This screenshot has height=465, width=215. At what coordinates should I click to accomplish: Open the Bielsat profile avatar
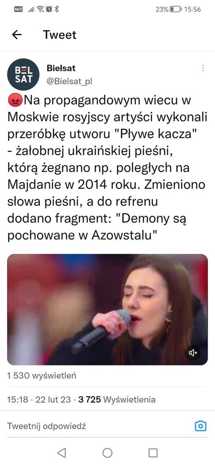click(x=23, y=74)
